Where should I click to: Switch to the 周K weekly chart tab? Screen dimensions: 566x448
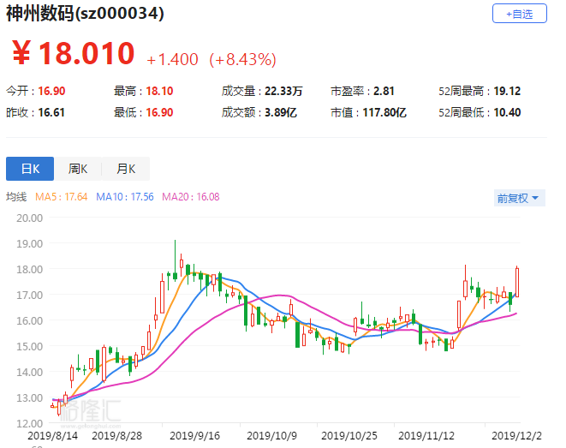(78, 169)
